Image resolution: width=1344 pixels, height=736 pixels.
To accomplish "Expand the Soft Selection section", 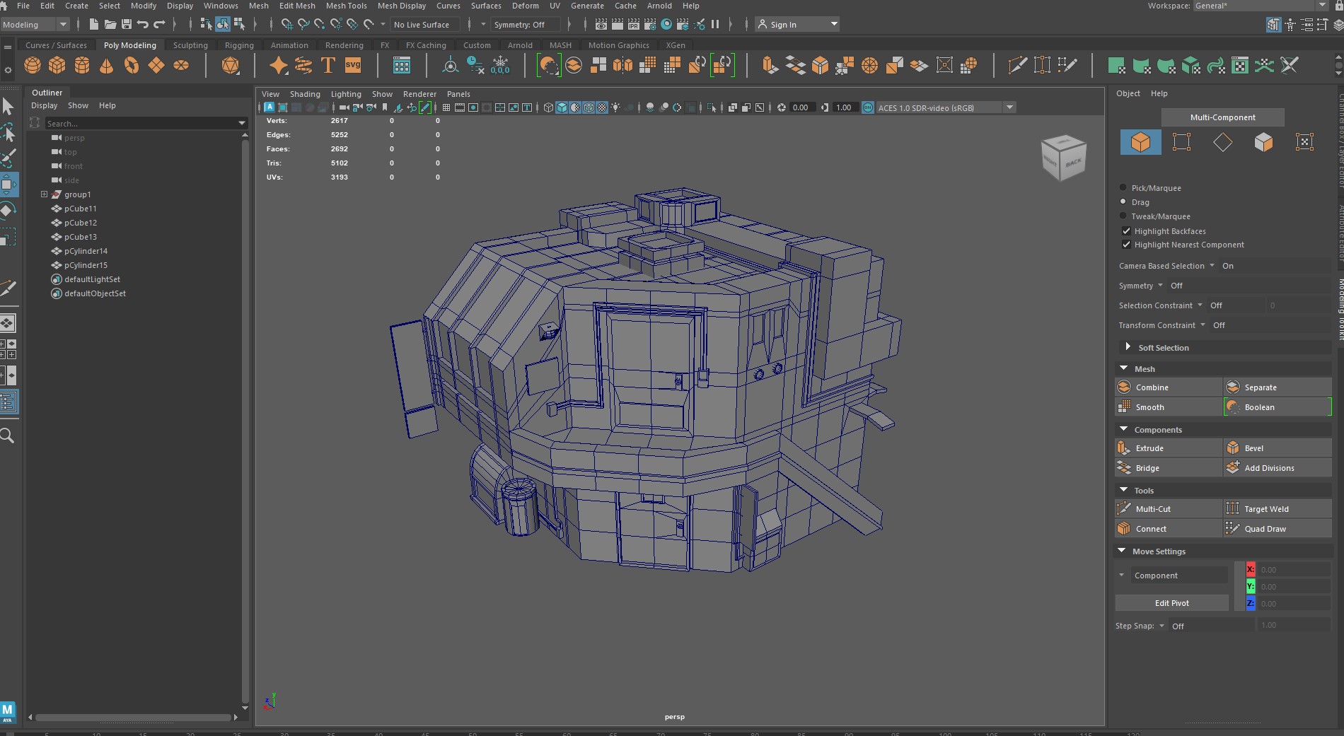I will click(1128, 347).
